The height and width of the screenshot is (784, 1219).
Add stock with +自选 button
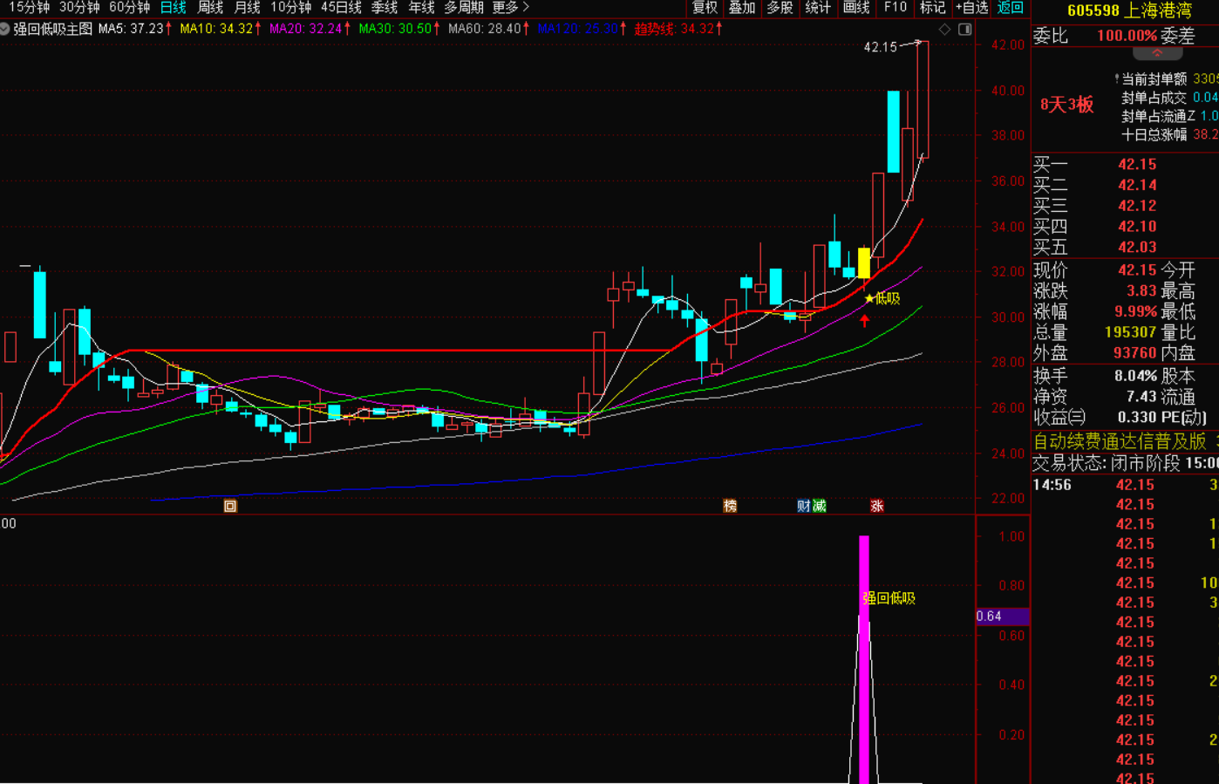tap(971, 8)
